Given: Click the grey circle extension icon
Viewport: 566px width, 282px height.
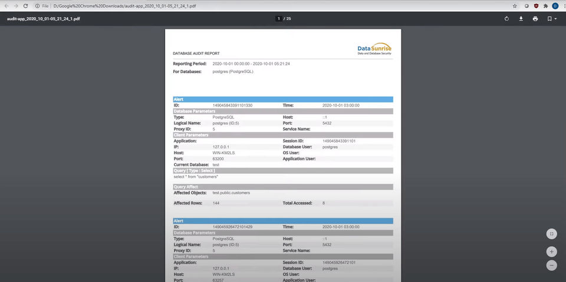Looking at the screenshot, I should pyautogui.click(x=526, y=6).
